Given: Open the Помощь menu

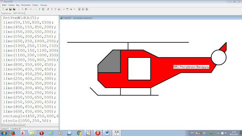Looking at the screenshot, I should point(43,5).
